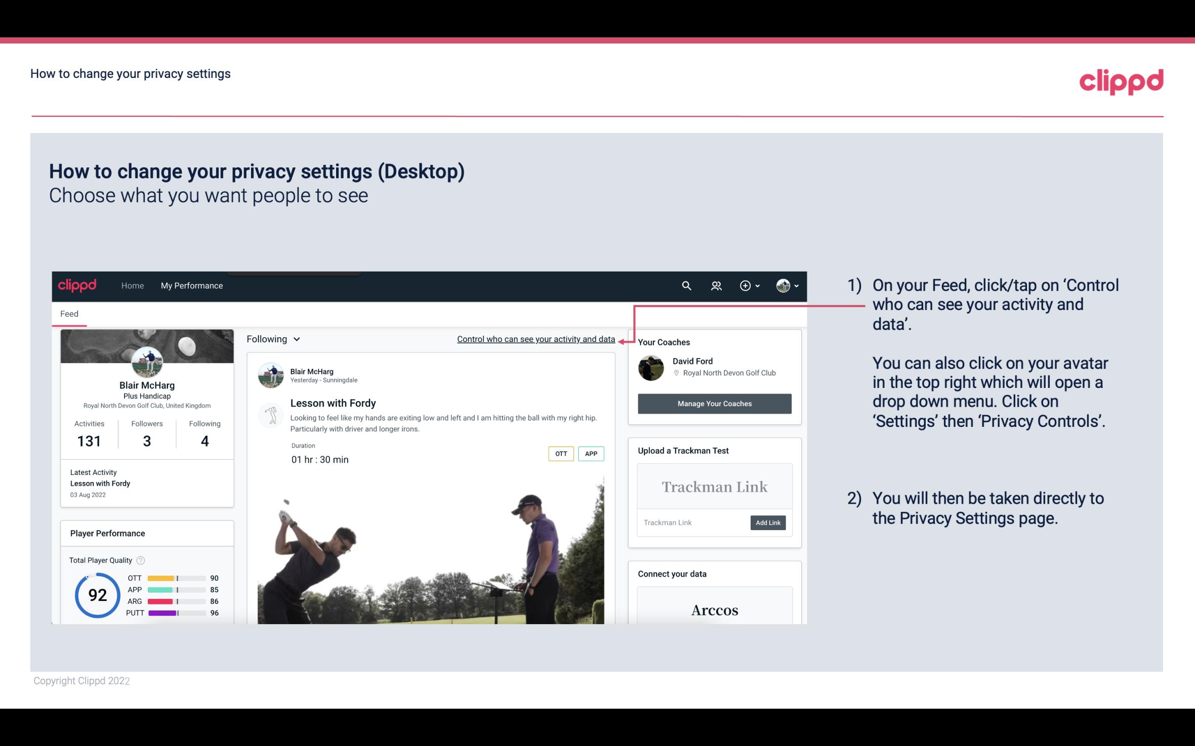Click the user/people icon in navbar
This screenshot has height=746, width=1195.
[715, 285]
